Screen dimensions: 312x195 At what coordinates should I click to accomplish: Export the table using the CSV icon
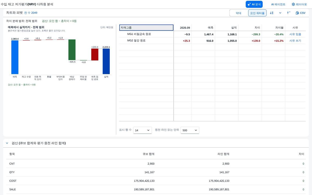click(301, 13)
